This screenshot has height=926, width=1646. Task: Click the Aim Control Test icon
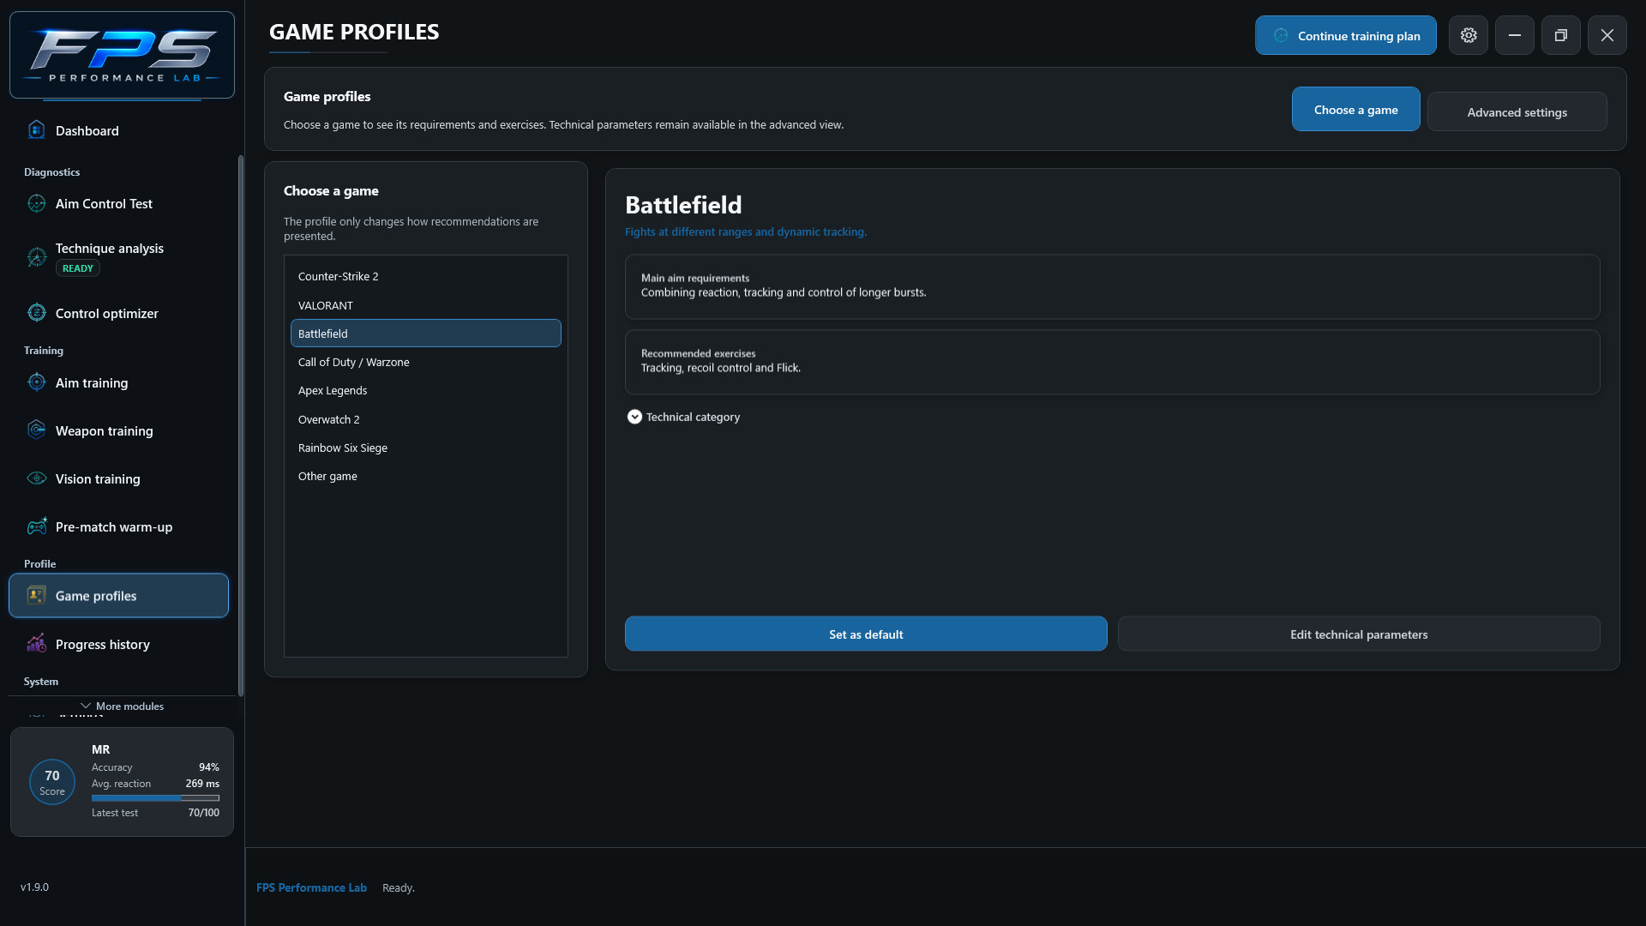click(36, 203)
